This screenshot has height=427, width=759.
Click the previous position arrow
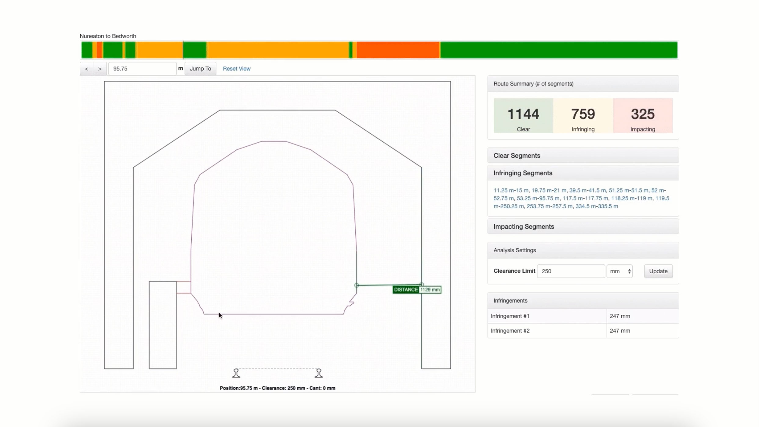(x=86, y=68)
